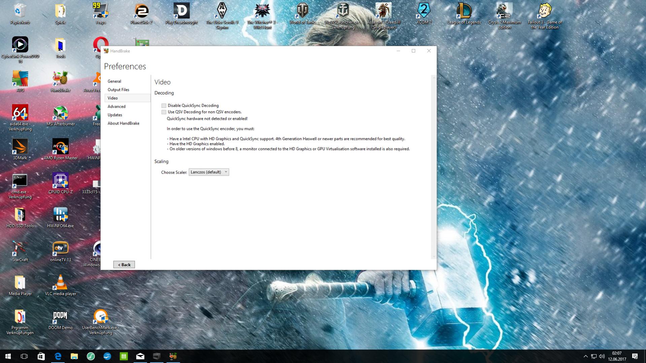Select the 3DMark desktop icon
This screenshot has width=646, height=363.
pos(20,149)
